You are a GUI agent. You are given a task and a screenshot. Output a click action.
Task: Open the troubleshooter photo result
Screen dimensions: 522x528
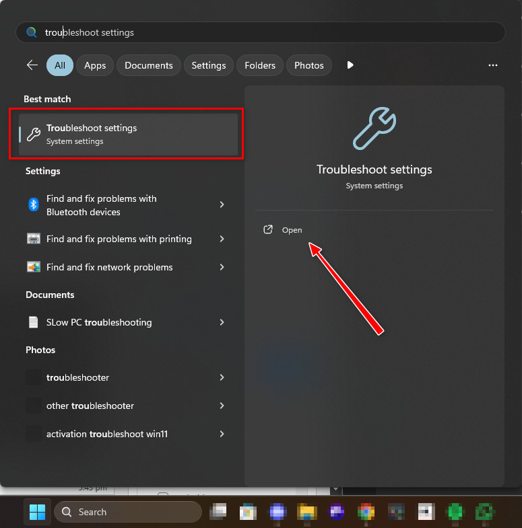(127, 378)
